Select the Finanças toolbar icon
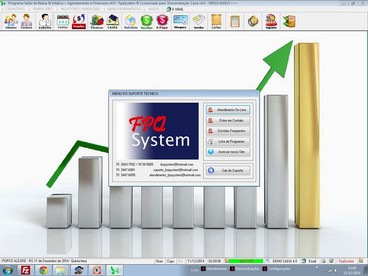Image resolution: width=368 pixels, height=276 pixels. (x=97, y=21)
